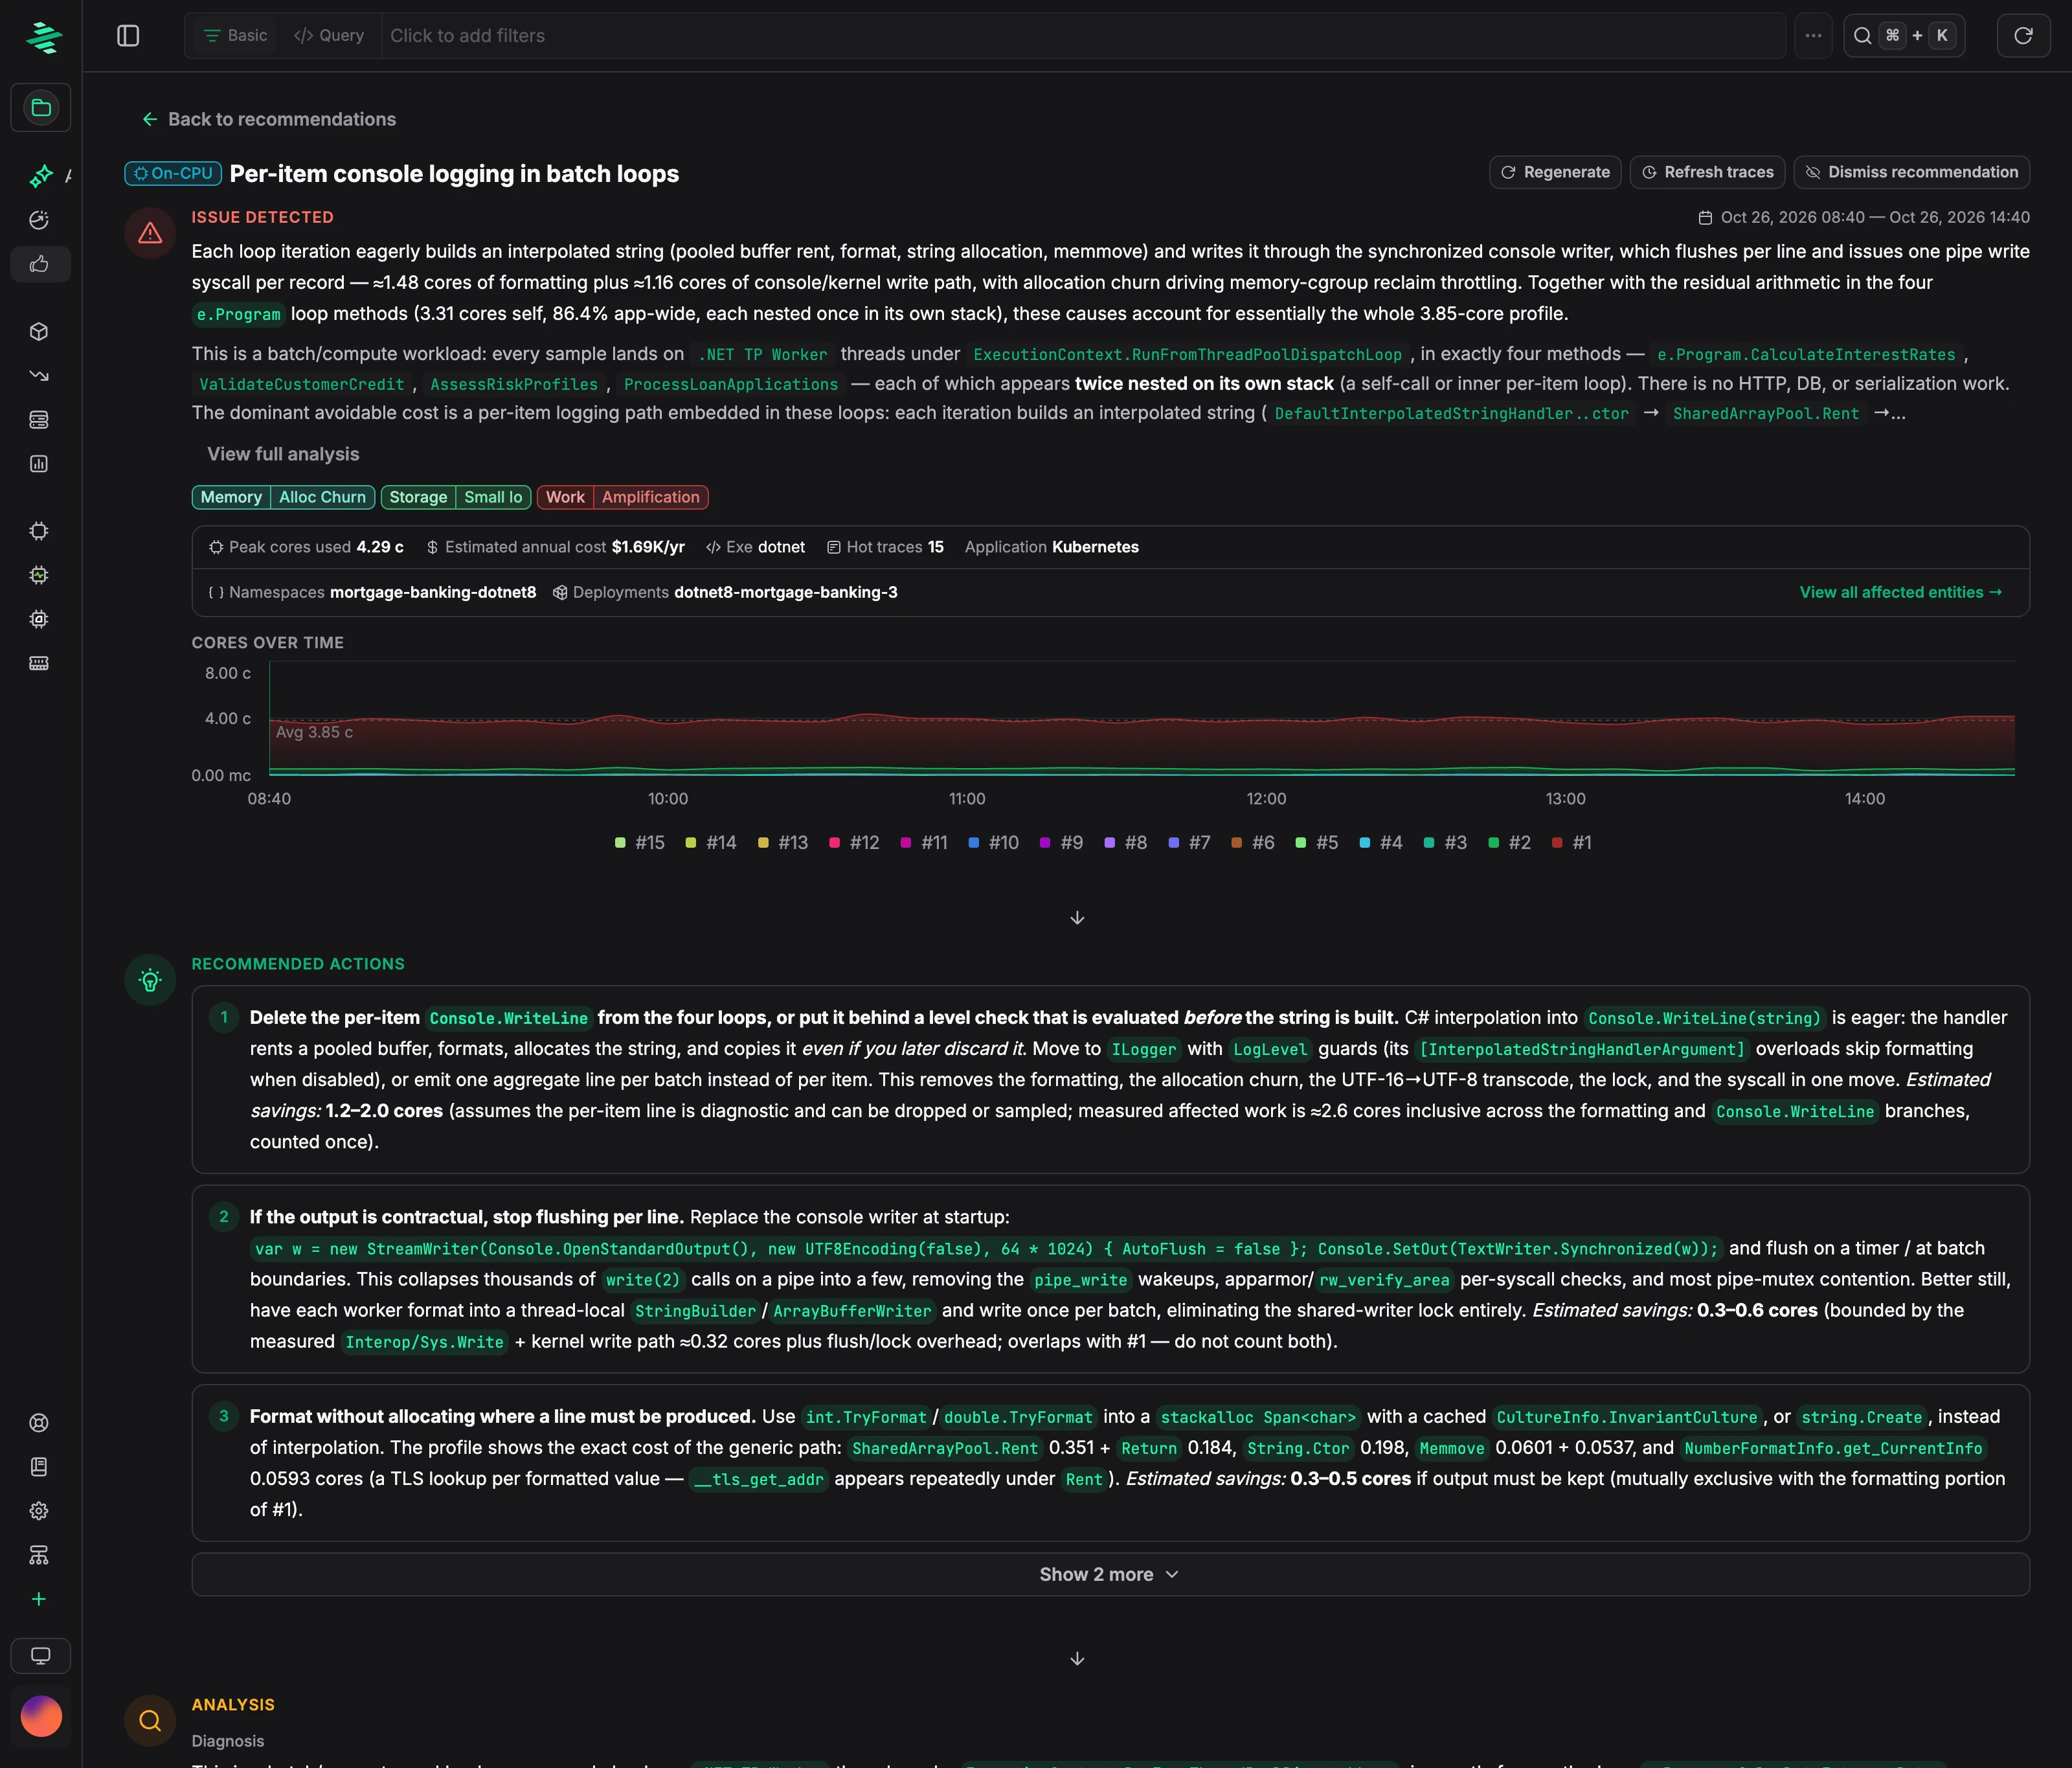Toggle legend series #9 in chart
The image size is (2072, 1768).
[1061, 843]
